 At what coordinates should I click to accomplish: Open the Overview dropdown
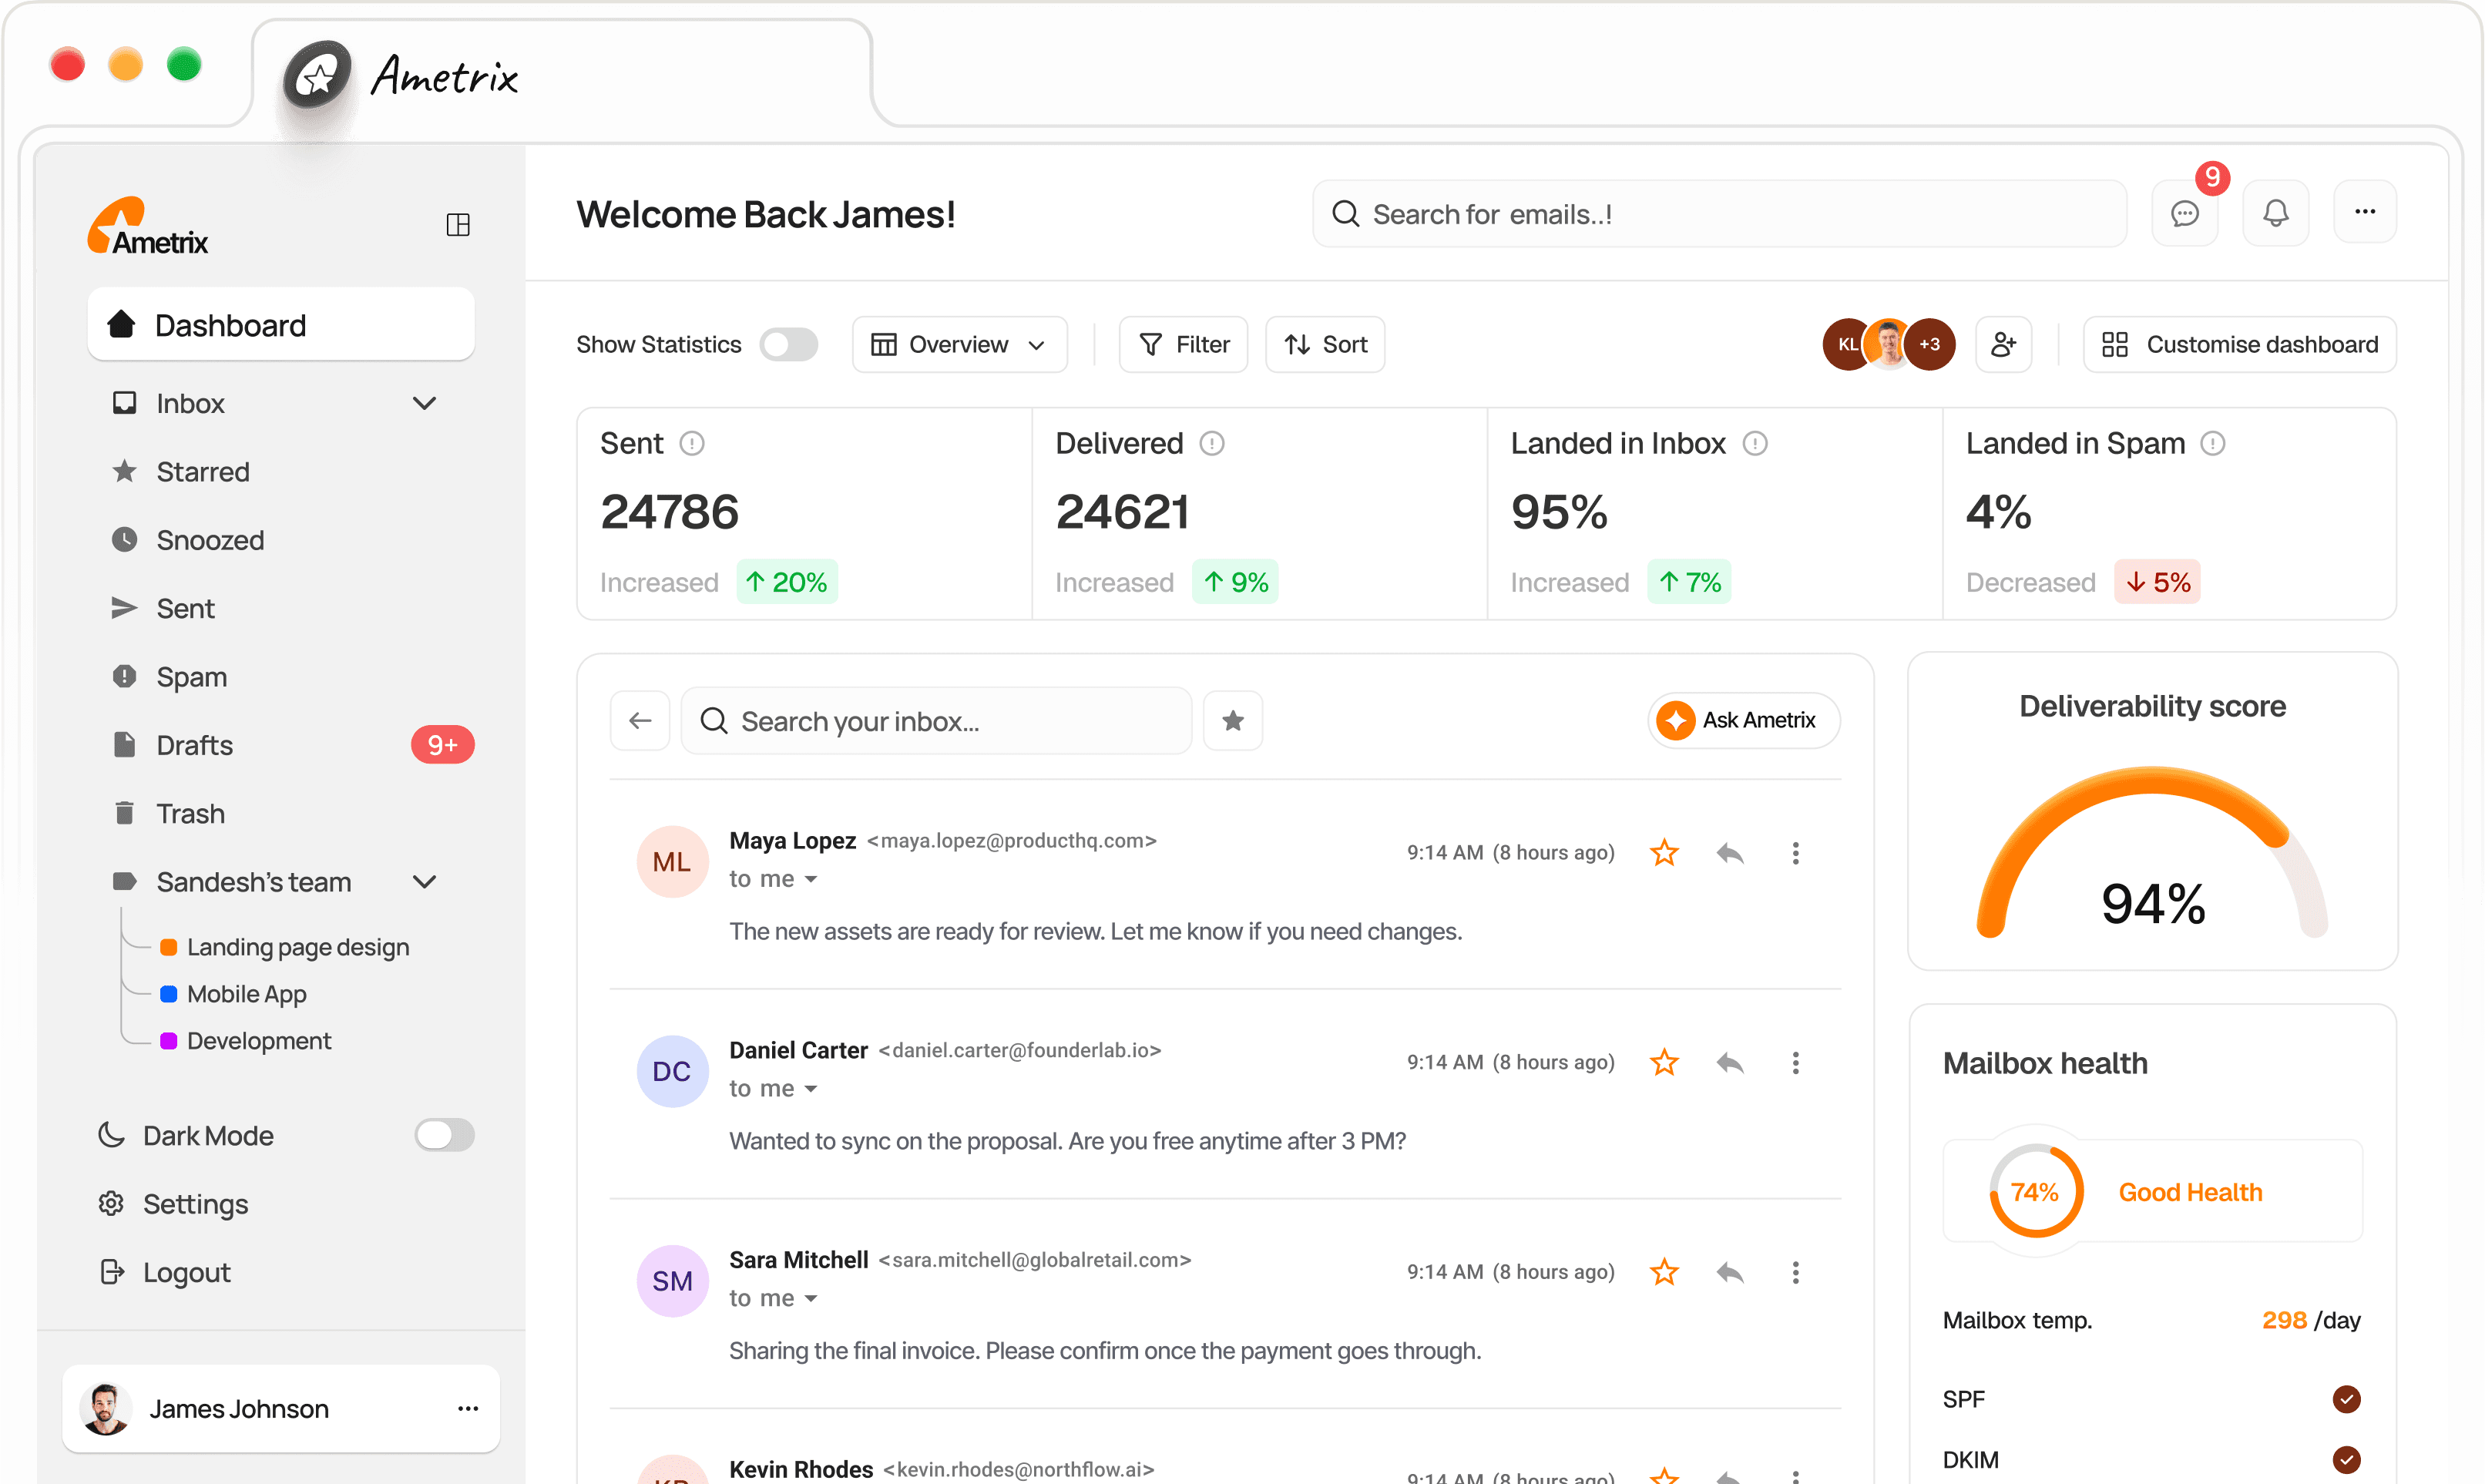point(958,344)
